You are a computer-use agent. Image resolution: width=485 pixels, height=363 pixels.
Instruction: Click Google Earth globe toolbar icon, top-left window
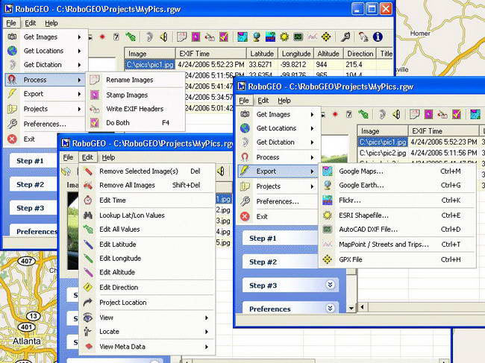click(256, 37)
